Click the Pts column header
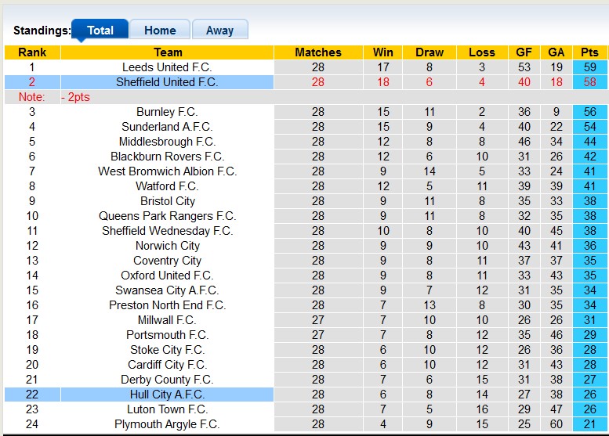This screenshot has width=609, height=436. coord(589,52)
